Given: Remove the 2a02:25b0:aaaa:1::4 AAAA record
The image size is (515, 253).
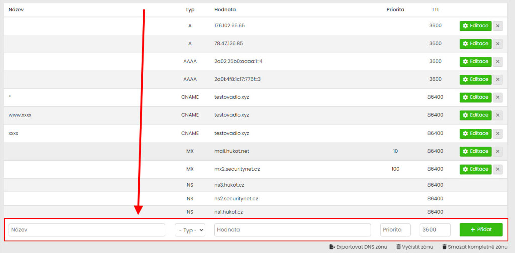Looking at the screenshot, I should [497, 61].
